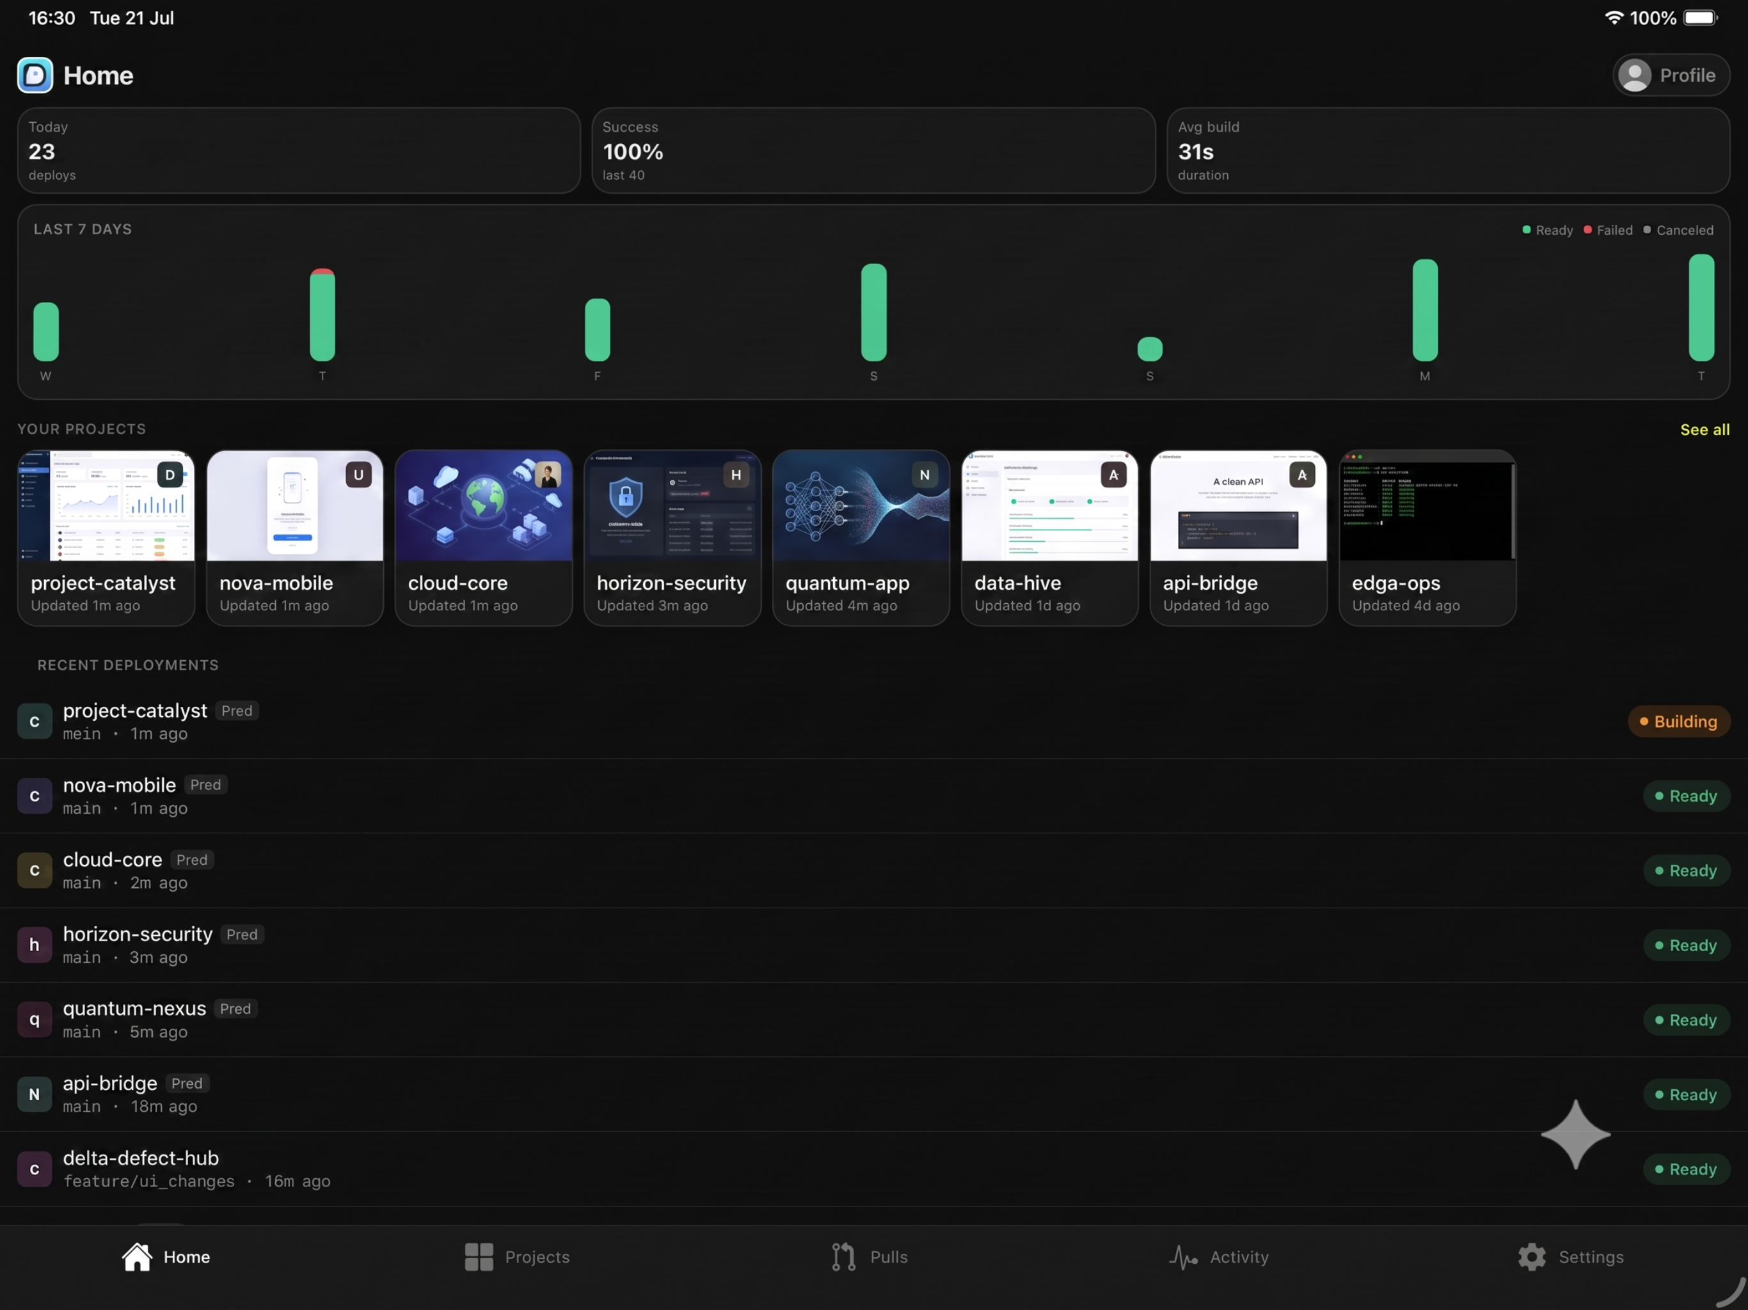Tap U badge on nova-mobile card
This screenshot has width=1748, height=1310.
[x=359, y=475]
